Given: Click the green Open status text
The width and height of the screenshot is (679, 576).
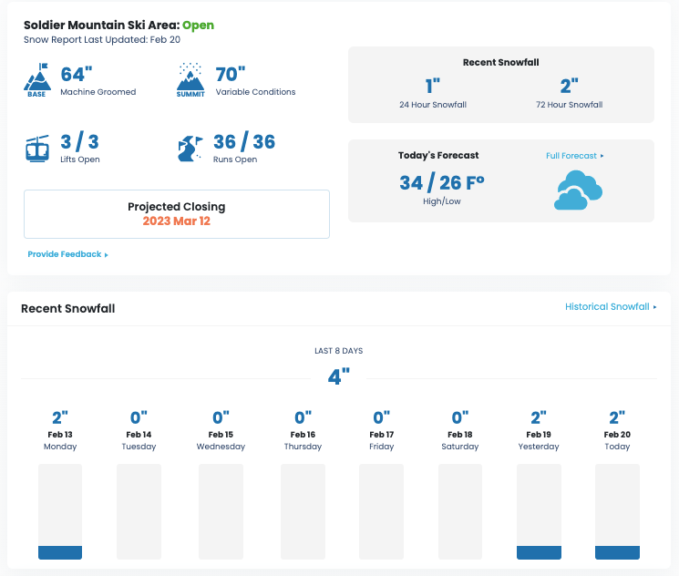Looking at the screenshot, I should (x=198, y=26).
